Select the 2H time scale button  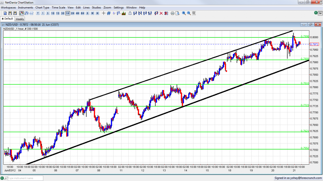click(73, 13)
